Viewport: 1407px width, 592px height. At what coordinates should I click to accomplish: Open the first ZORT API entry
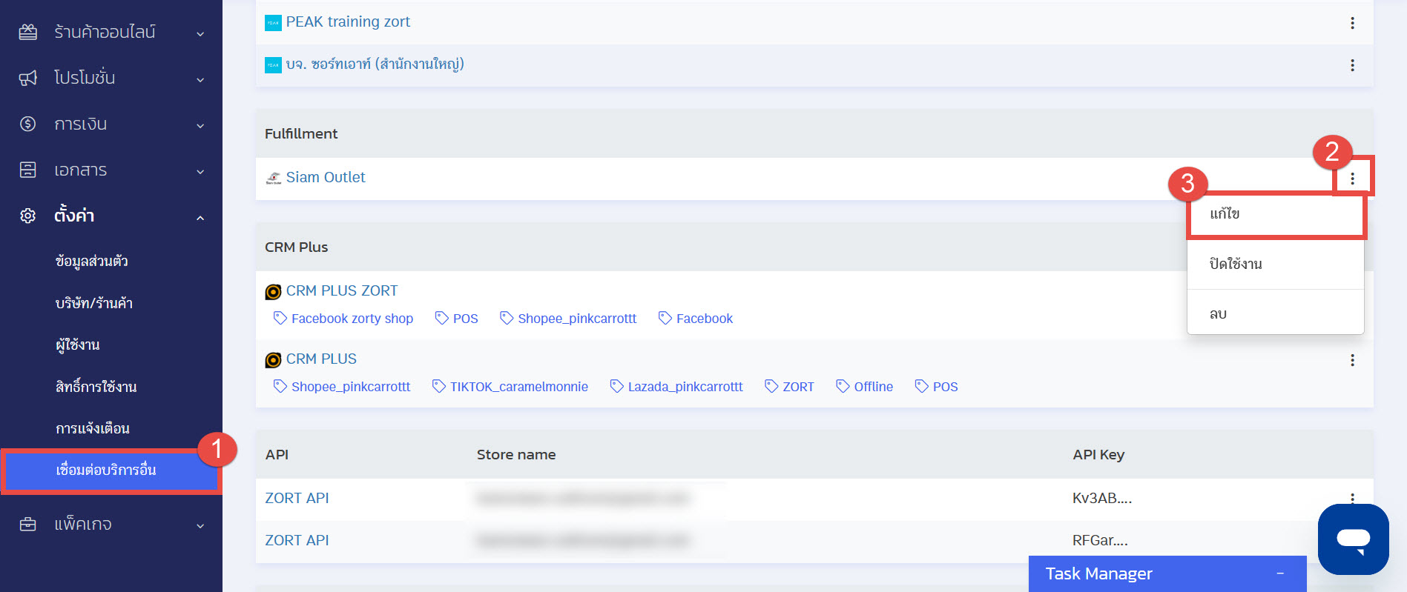297,498
